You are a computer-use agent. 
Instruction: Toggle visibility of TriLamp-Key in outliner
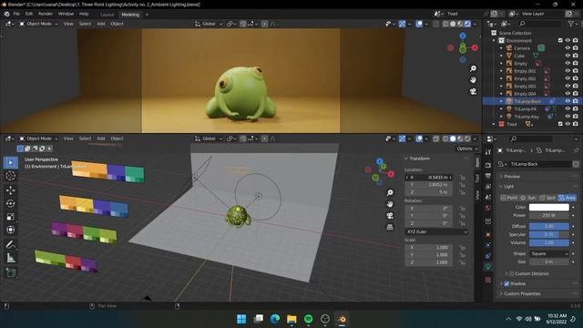tap(568, 117)
